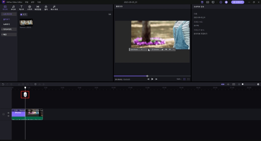261x141 pixels.
Task: Expand the 라이브러리 (Library) section
Action: pyautogui.click(x=8, y=29)
